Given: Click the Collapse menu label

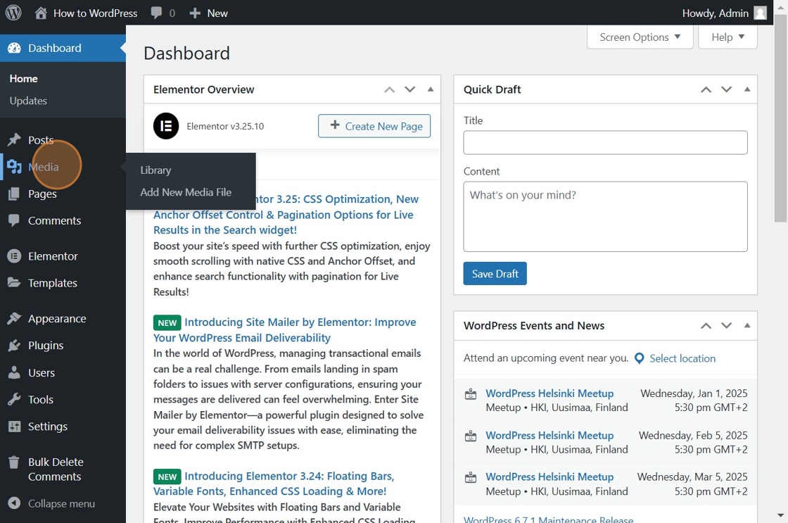Looking at the screenshot, I should pyautogui.click(x=61, y=503).
